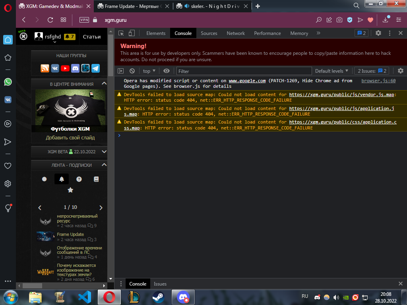Click the page's horizontal scrollbar thumb
The image size is (407, 305).
point(32,286)
